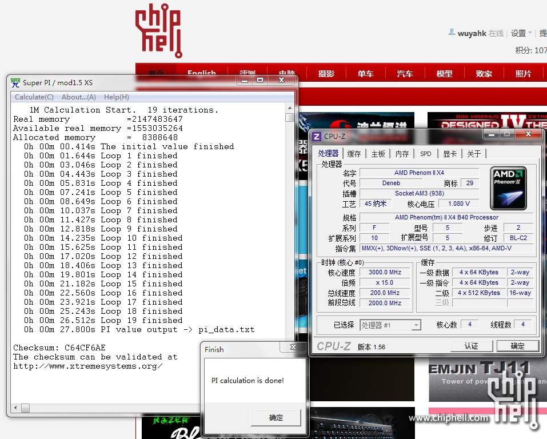547x439 pixels.
Task: Click the 工艺 field showing 45 纳米
Action: pos(376,203)
